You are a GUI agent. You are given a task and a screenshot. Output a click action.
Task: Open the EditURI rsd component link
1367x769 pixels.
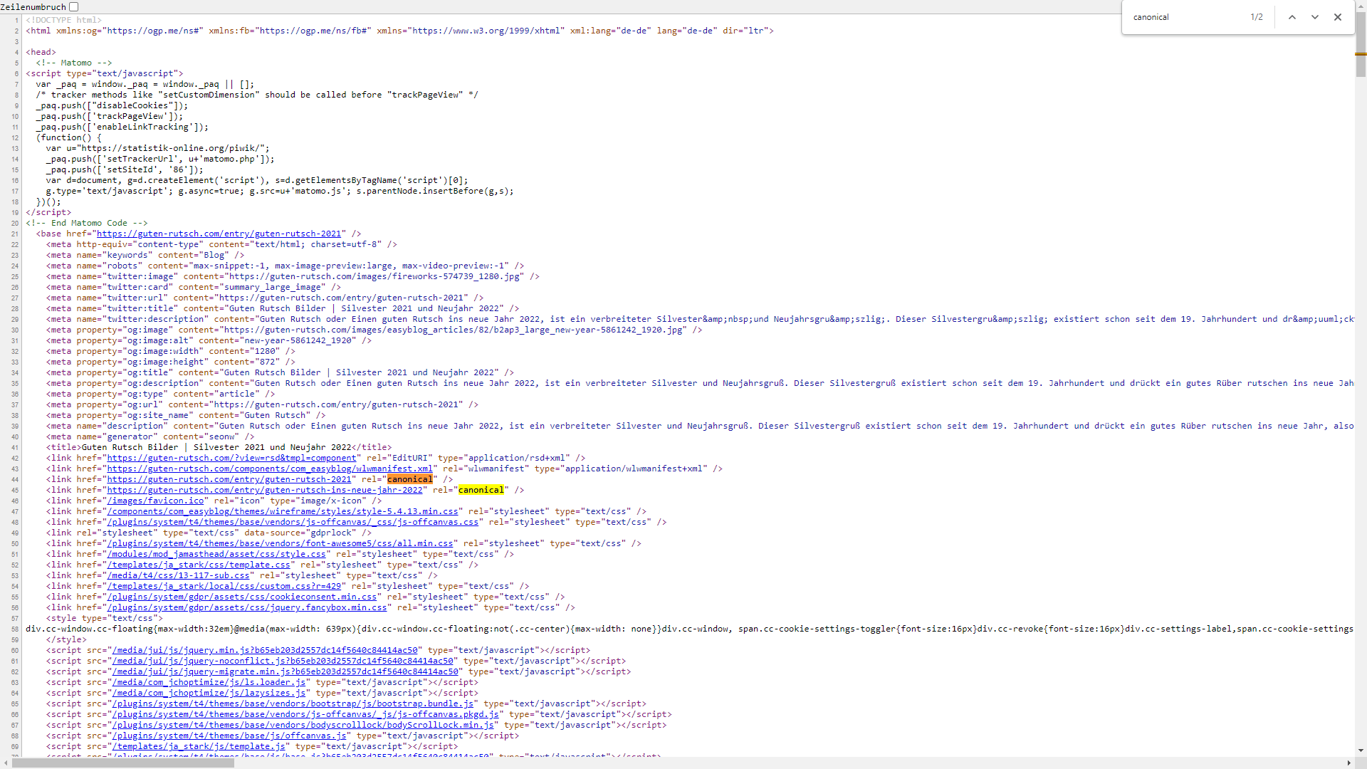click(231, 458)
